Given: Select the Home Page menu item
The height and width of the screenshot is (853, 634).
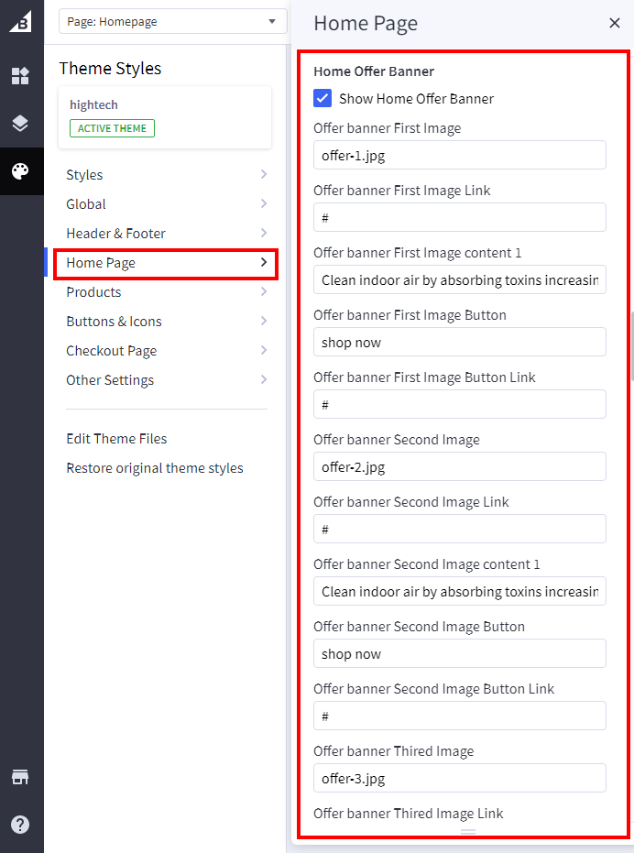Looking at the screenshot, I should 166,263.
